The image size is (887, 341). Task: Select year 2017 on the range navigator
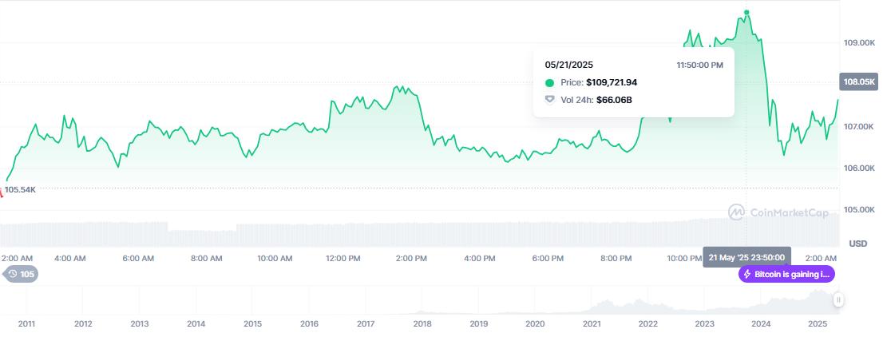(x=366, y=324)
